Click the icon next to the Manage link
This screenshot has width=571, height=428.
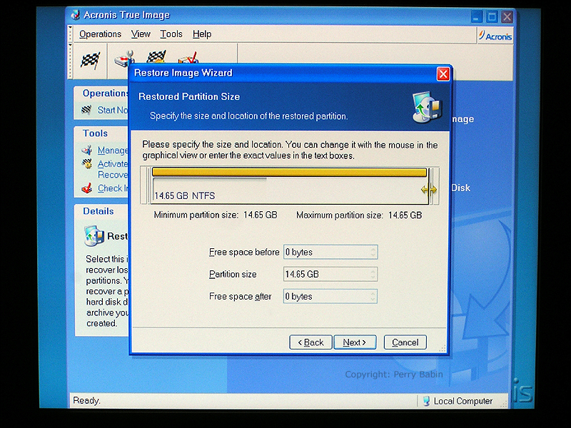(86, 150)
